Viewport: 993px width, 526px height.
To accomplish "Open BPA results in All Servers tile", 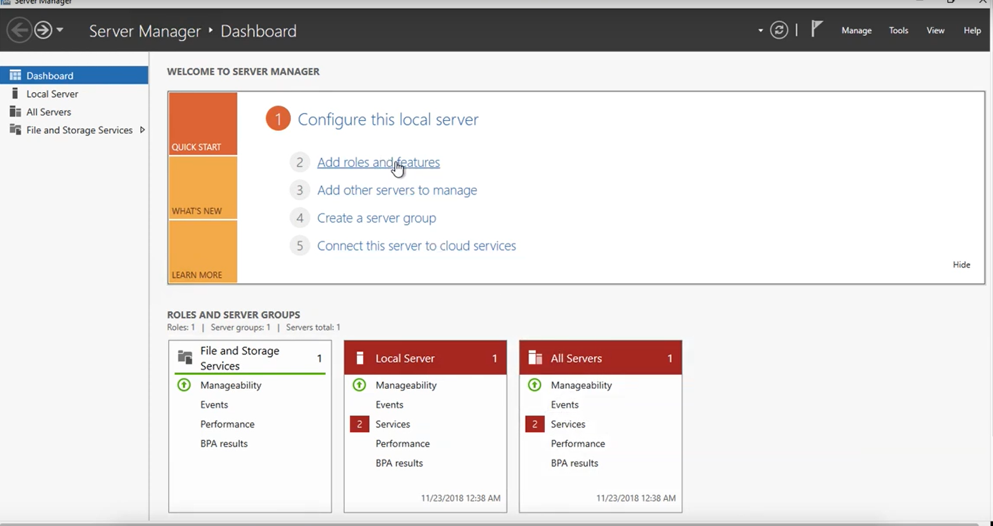I will 574,463.
